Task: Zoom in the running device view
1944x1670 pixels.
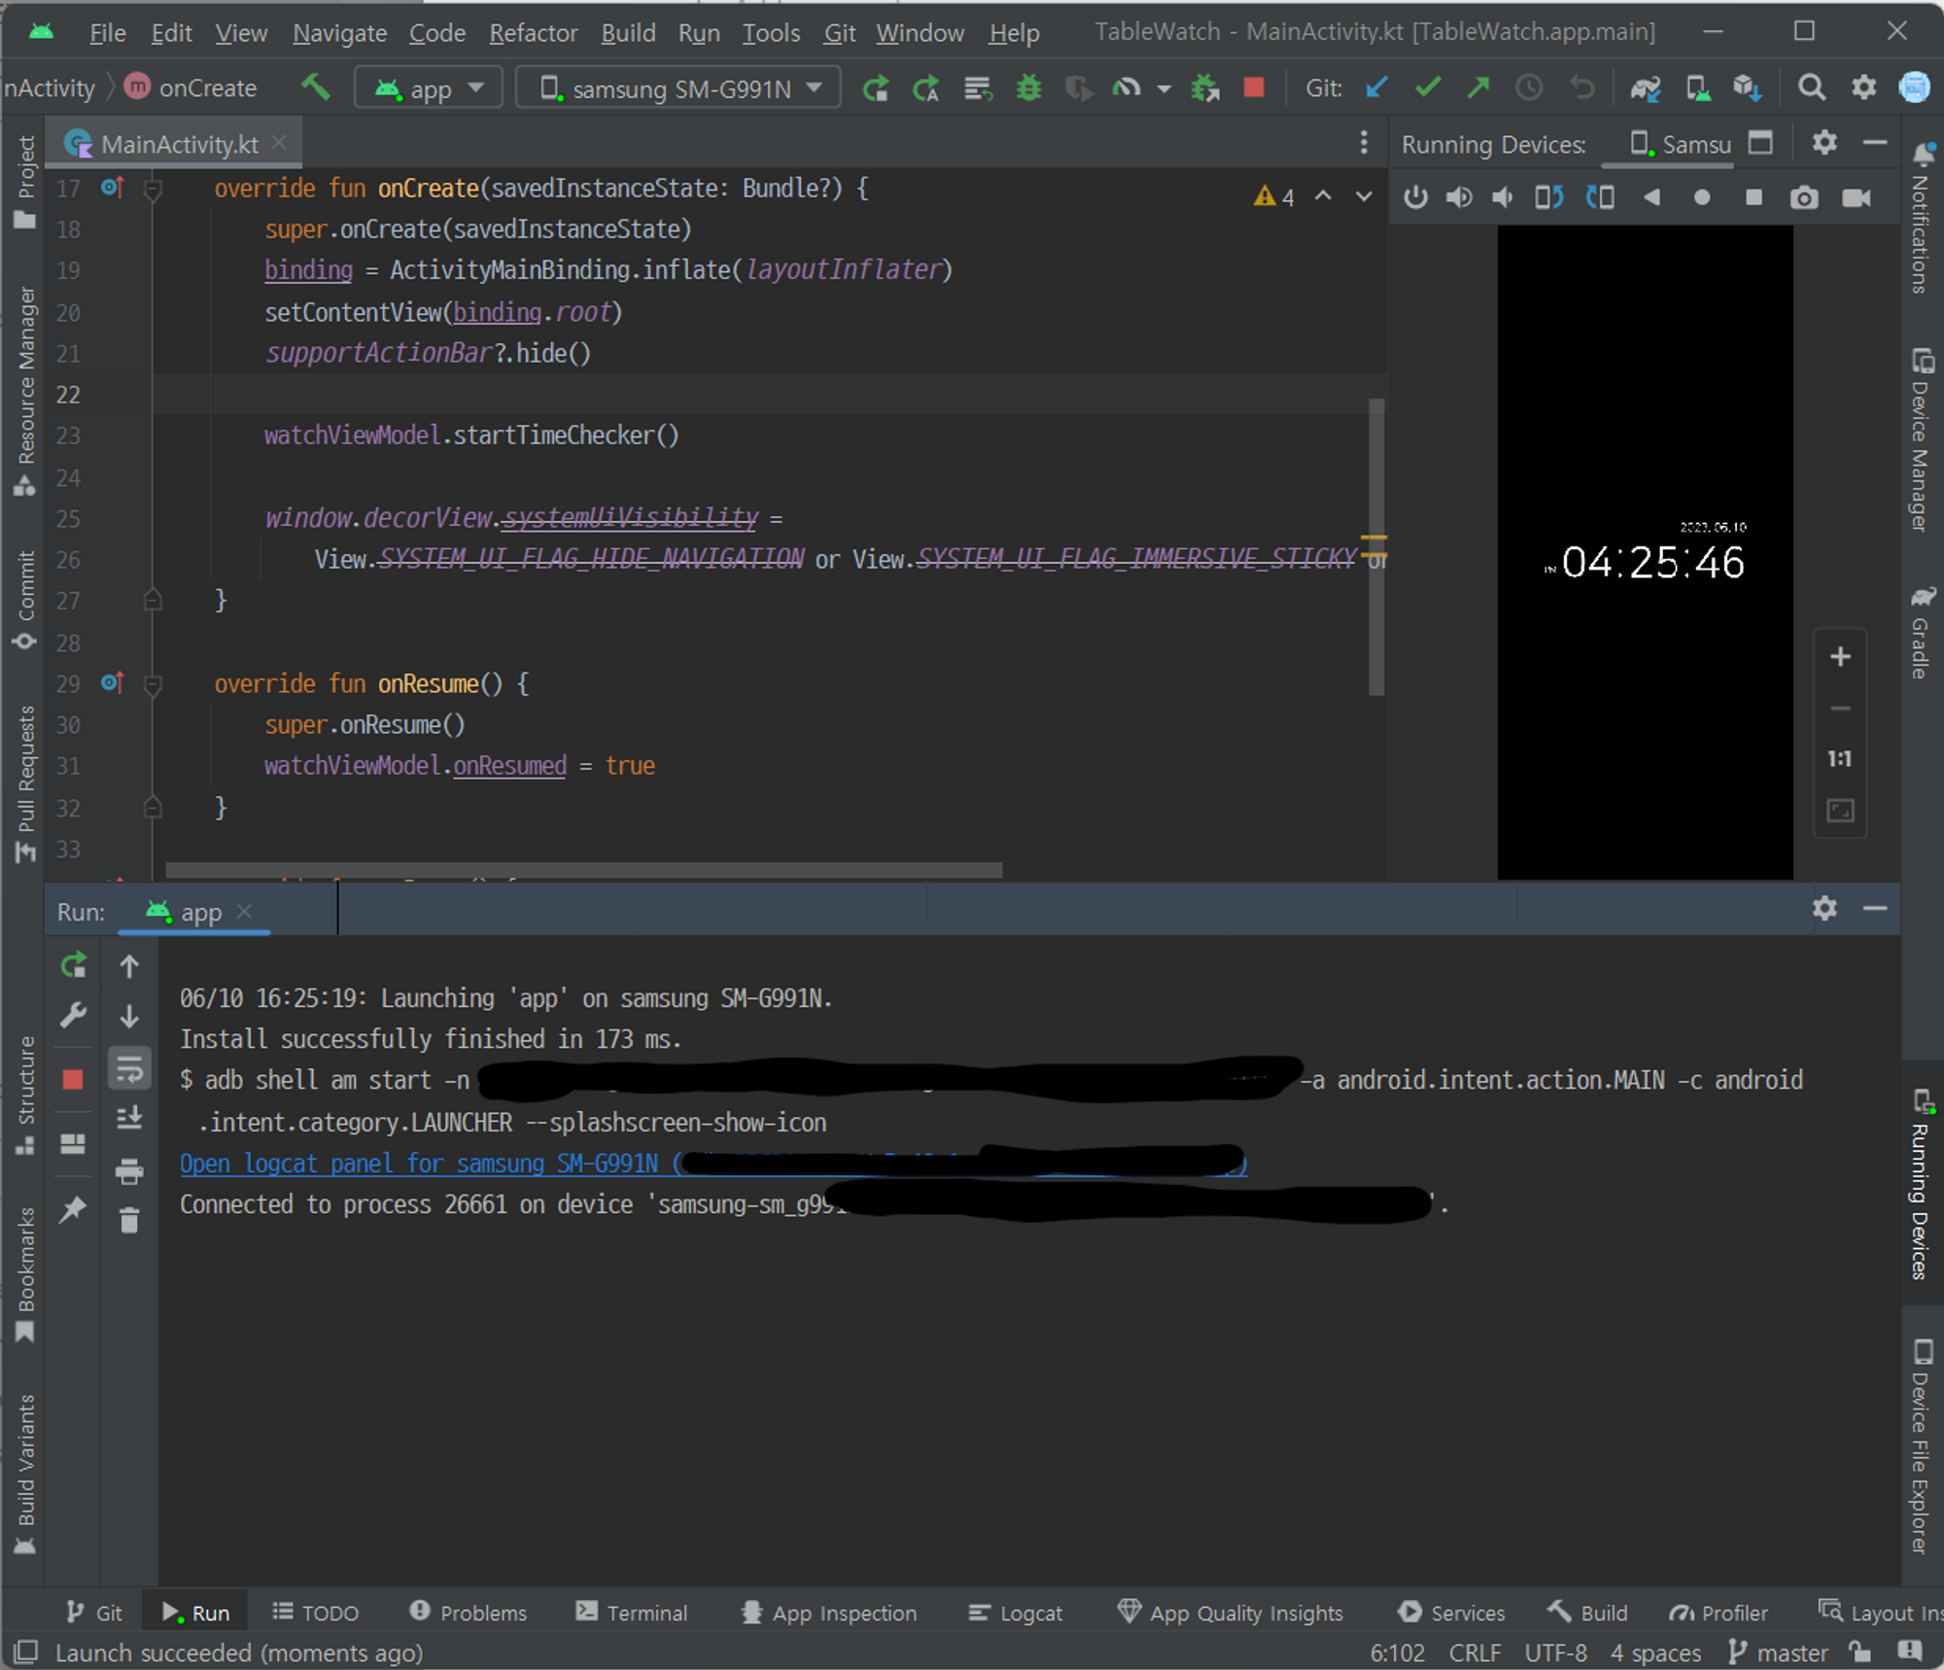Action: 1840,657
